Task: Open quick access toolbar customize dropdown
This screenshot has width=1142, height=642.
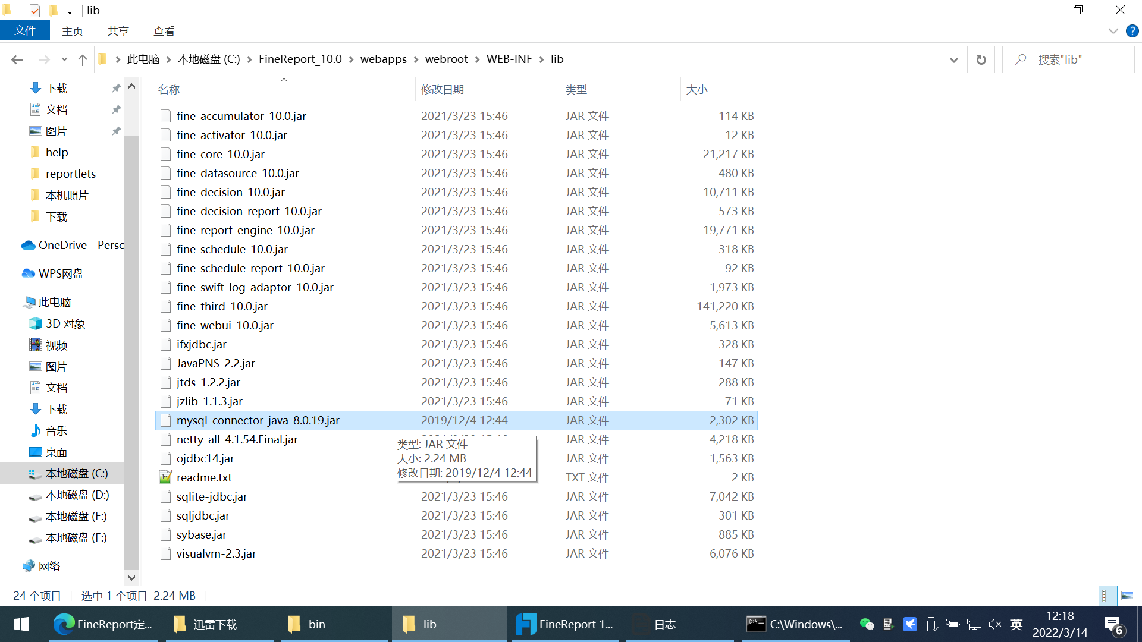Action: tap(70, 11)
